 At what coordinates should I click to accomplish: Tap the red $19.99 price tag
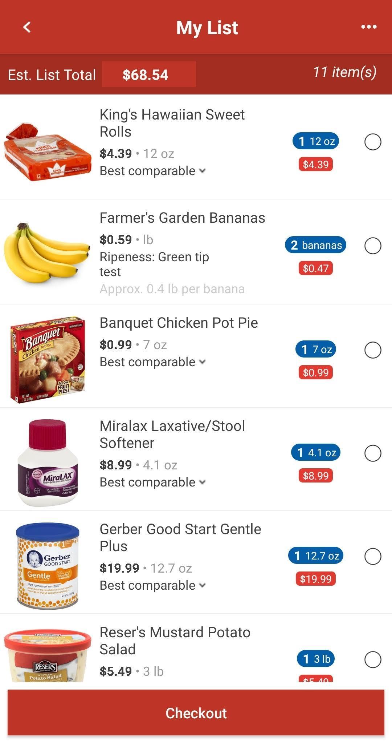[x=316, y=579]
